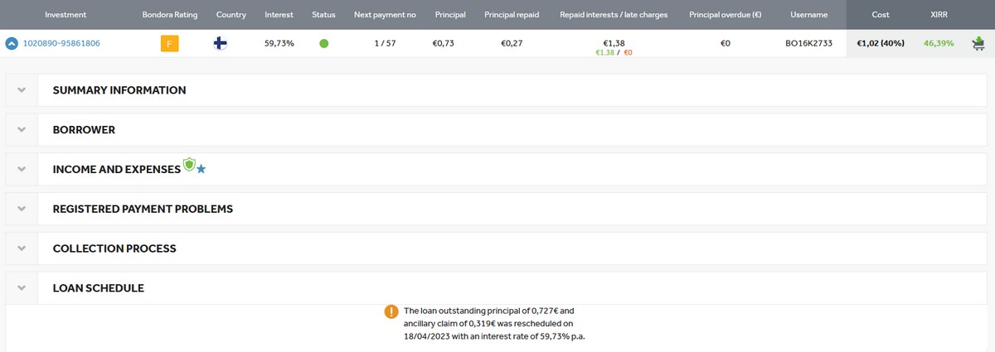This screenshot has width=995, height=352.
Task: Click the Principal overdue column header
Action: tap(725, 15)
